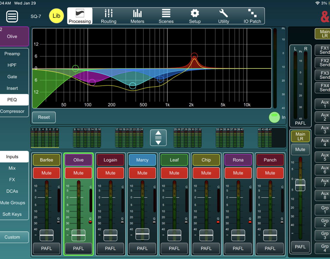Select channels 41-47 meter bank
Viewport: 330px width, 259px height.
(x=265, y=138)
